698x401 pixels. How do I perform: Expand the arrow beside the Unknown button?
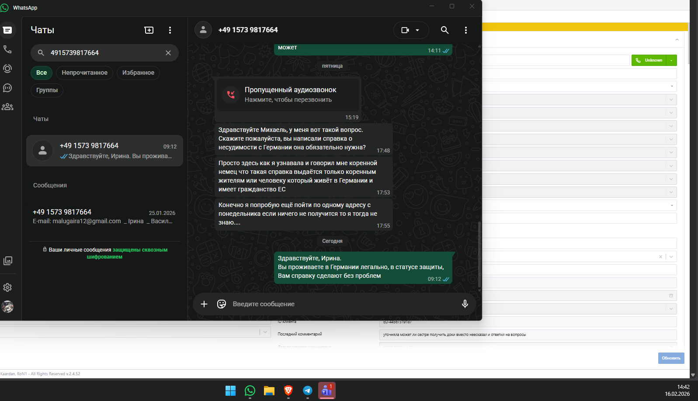pos(671,60)
